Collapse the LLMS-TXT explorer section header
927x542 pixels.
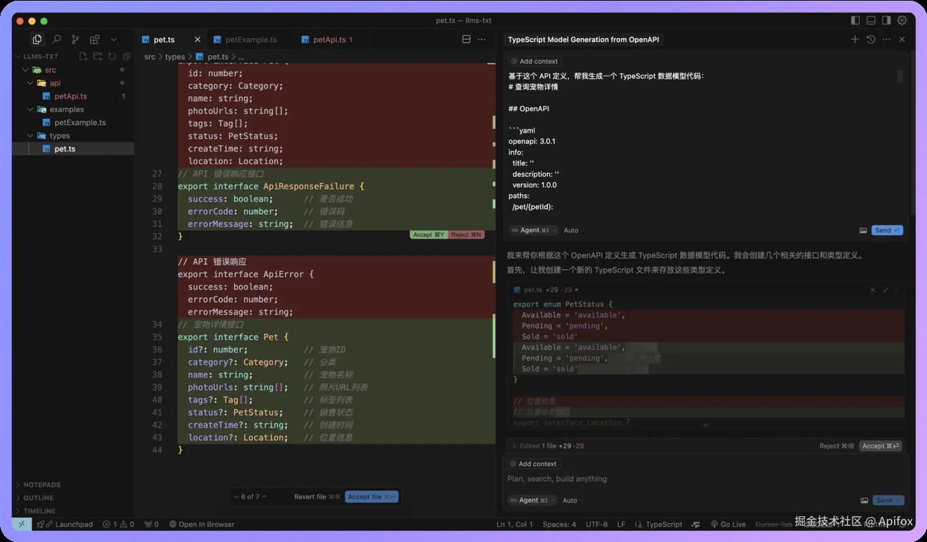point(40,56)
